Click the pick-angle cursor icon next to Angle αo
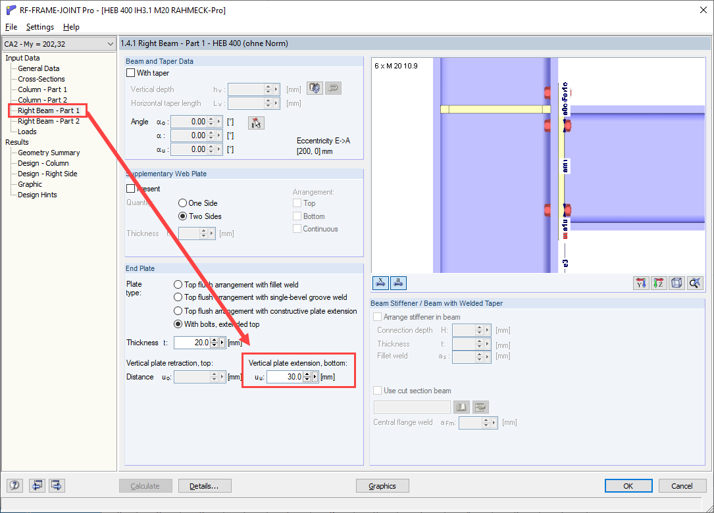This screenshot has height=513, width=714. click(x=256, y=122)
